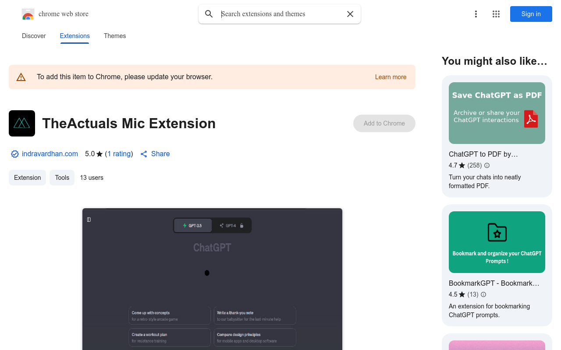Click the BookmarkGPT - Bookmark… title
Image resolution: width=561 pixels, height=350 pixels.
pyautogui.click(x=494, y=283)
